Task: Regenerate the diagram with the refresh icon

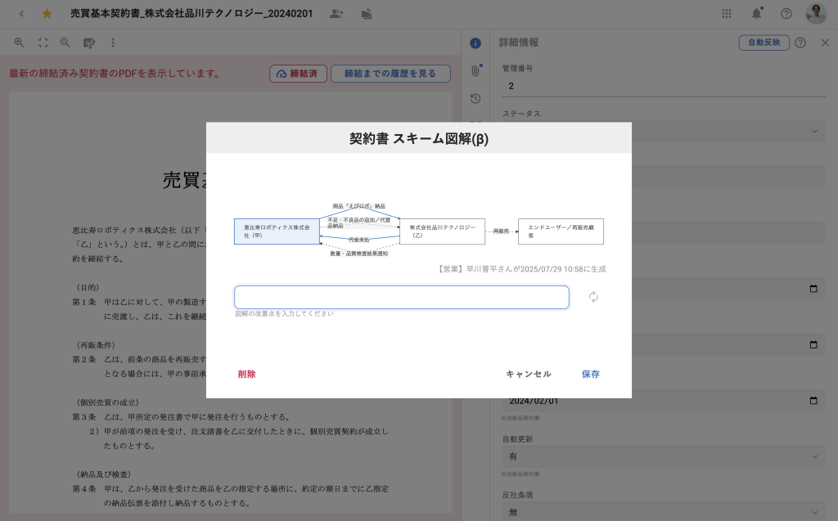Action: coord(593,297)
